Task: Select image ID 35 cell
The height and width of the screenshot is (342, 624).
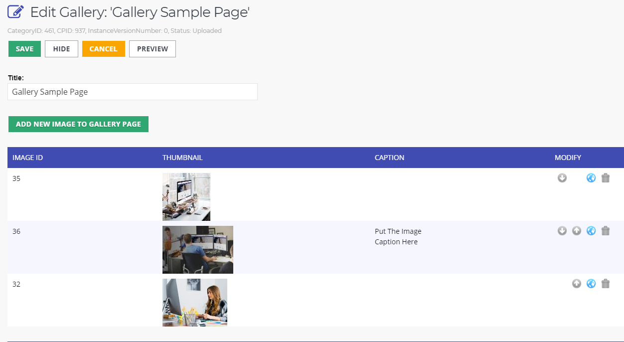Action: [16, 178]
